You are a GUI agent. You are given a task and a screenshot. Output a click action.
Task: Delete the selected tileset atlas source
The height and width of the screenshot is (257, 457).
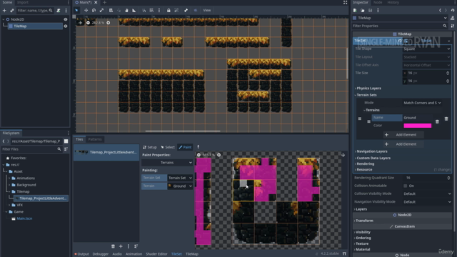pyautogui.click(x=113, y=246)
